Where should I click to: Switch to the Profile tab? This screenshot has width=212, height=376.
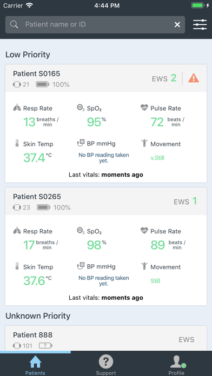pos(176,365)
